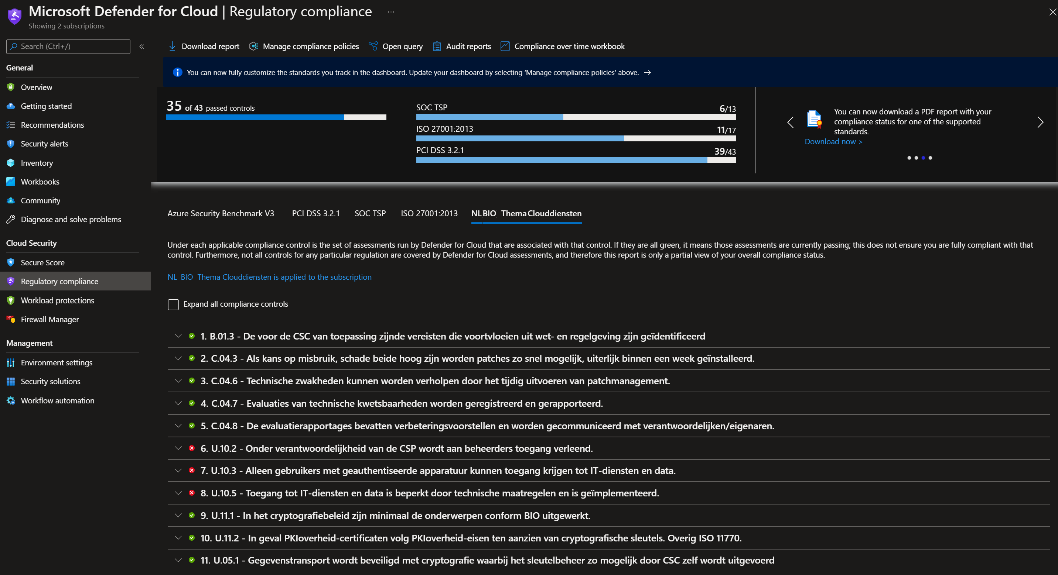The image size is (1058, 575).
Task: Click the ISO 27001:2013 progress bar
Action: [576, 139]
